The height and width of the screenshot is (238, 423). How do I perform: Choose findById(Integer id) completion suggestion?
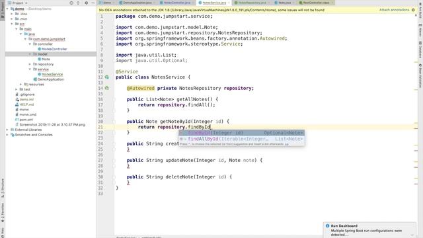(x=242, y=133)
